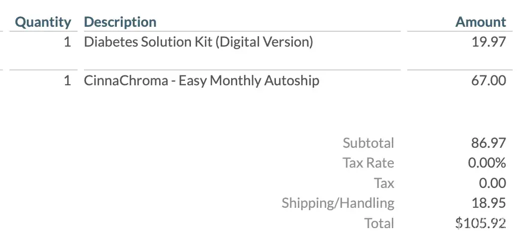This screenshot has height=242, width=531.
Task: Click the separator line above CinnaChroma description
Action: click(242, 70)
